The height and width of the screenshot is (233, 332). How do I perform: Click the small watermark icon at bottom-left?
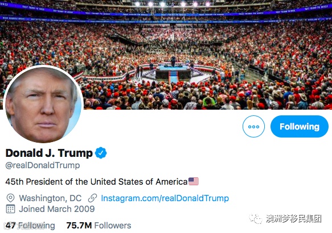[8, 226]
